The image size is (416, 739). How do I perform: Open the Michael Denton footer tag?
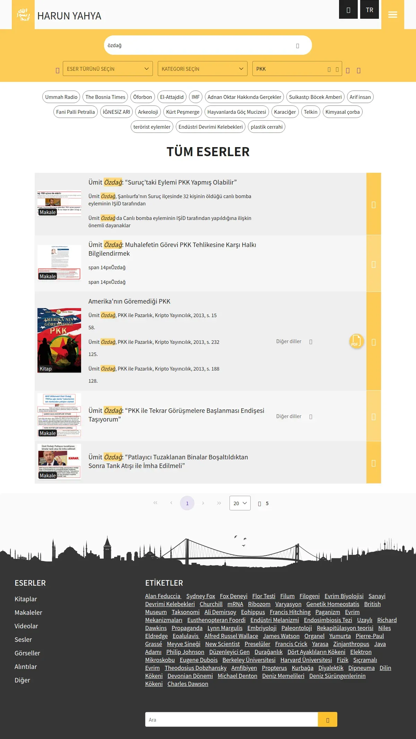tap(237, 676)
